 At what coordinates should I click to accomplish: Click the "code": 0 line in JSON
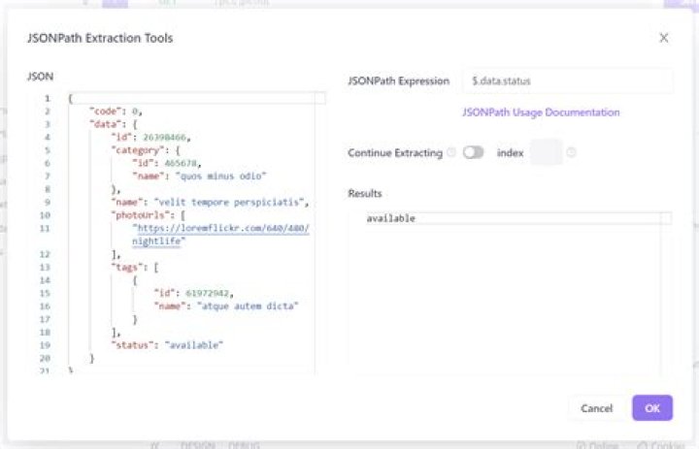[x=116, y=112]
